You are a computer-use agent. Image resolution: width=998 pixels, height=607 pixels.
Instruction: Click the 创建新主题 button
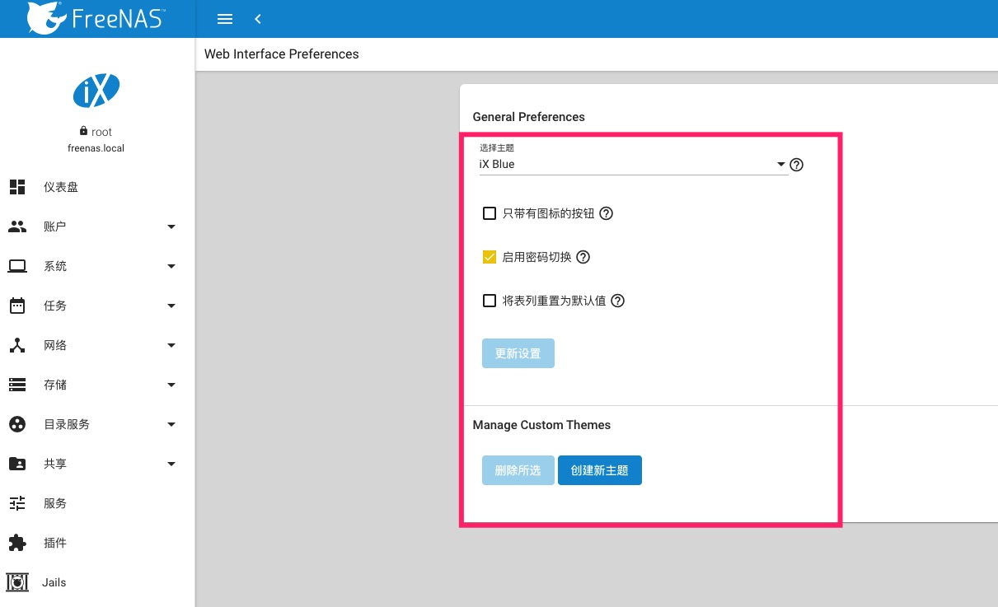coord(600,470)
